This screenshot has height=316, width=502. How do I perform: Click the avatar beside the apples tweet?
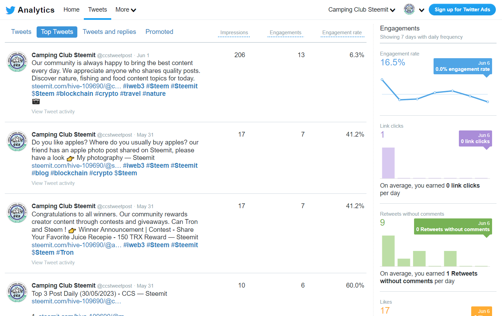click(17, 141)
